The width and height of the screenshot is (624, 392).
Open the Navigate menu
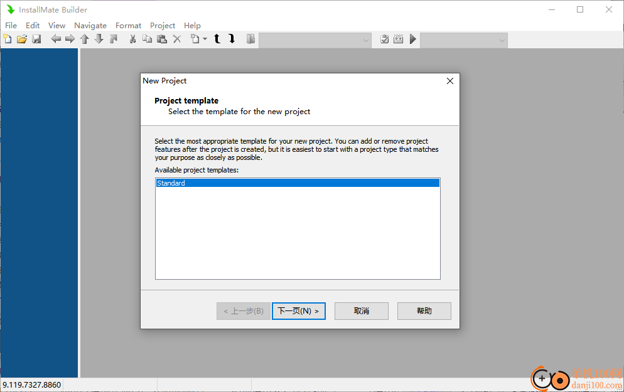(90, 26)
